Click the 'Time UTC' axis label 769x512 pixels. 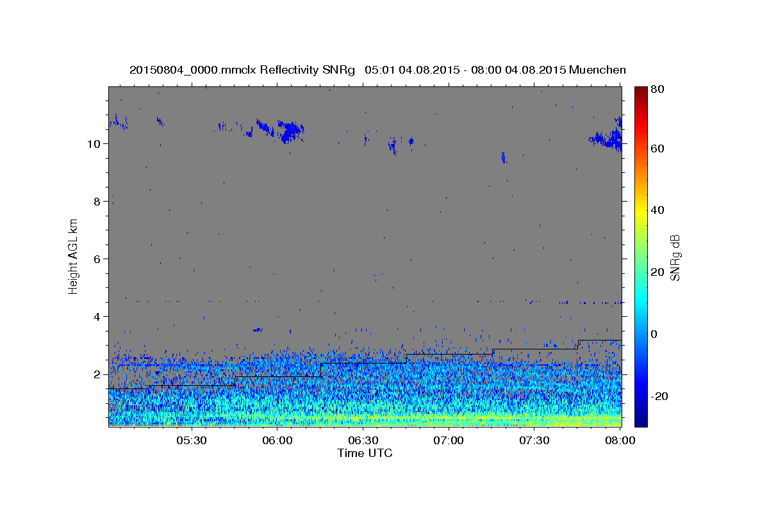365,453
